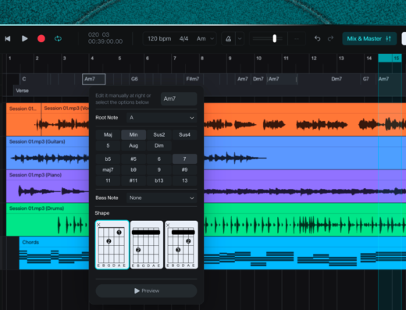The width and height of the screenshot is (406, 310).
Task: Click the undo arrow icon
Action: pyautogui.click(x=317, y=39)
